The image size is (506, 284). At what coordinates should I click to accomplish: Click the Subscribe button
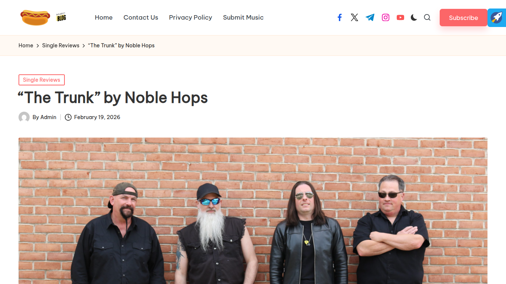click(463, 18)
